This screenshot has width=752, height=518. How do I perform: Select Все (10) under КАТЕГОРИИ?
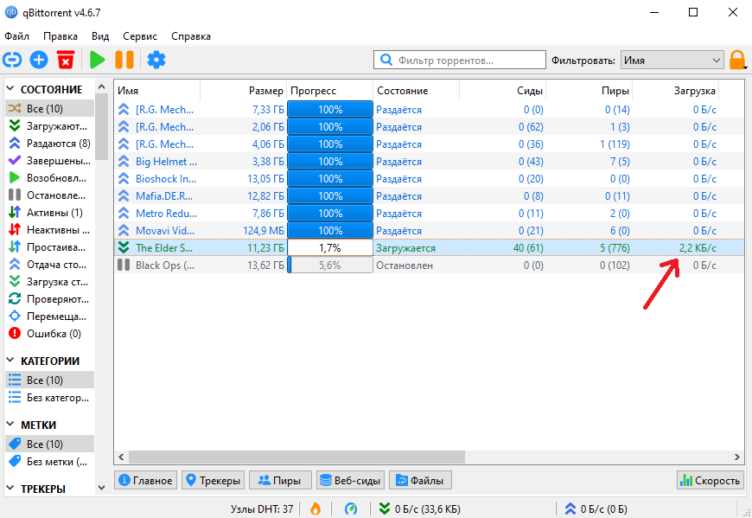tap(50, 381)
